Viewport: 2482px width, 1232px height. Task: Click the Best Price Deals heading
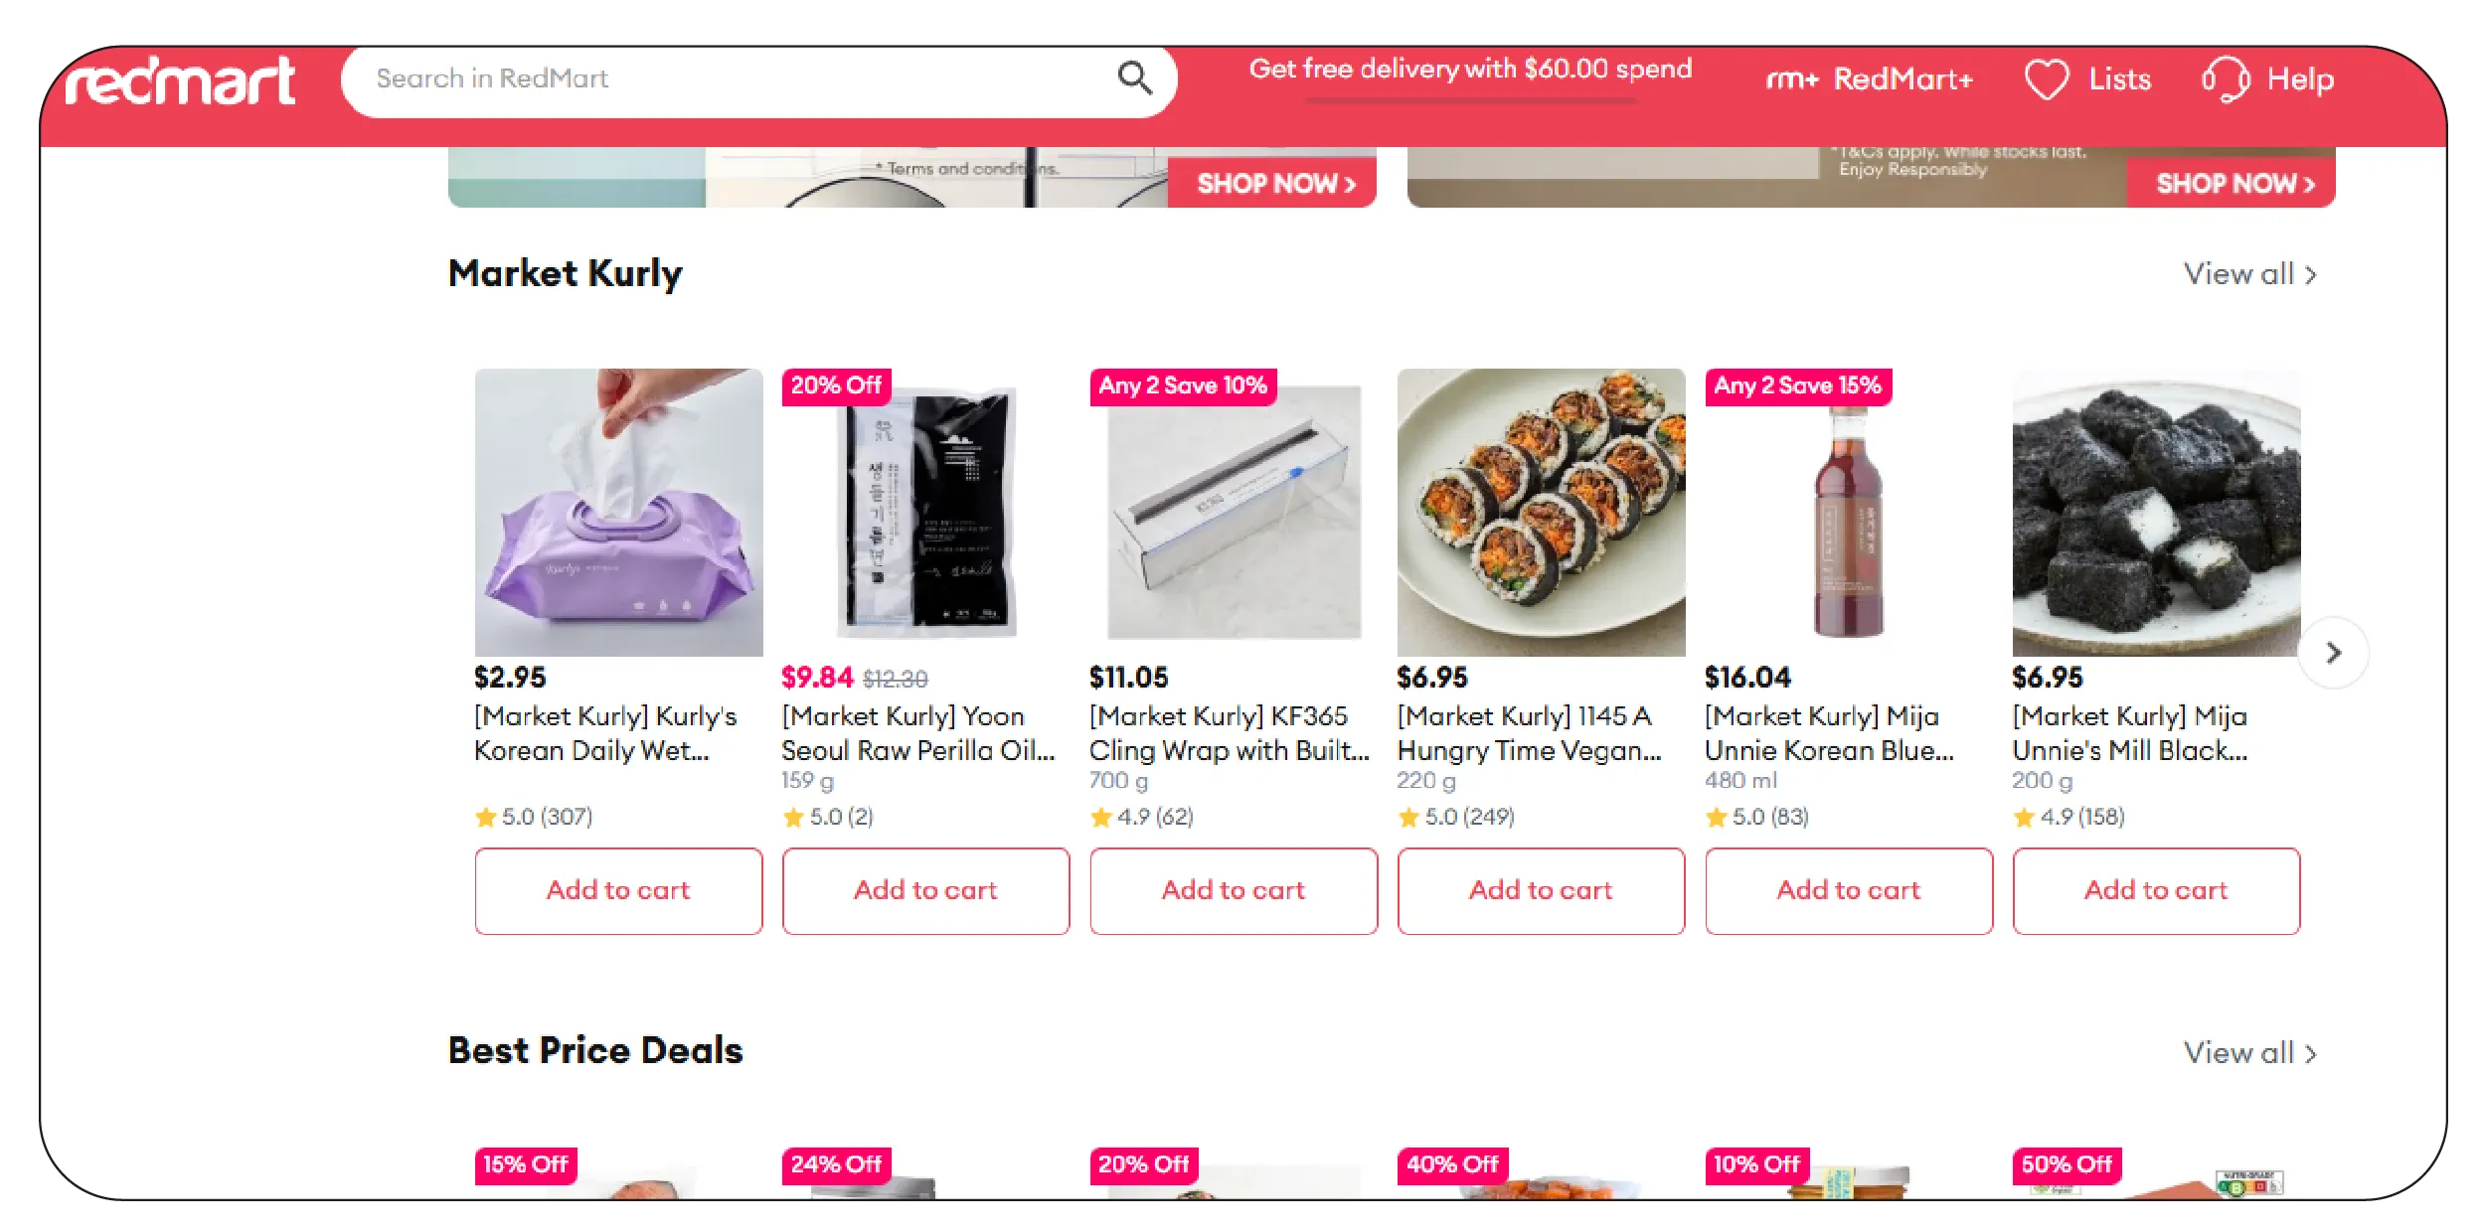point(594,1050)
